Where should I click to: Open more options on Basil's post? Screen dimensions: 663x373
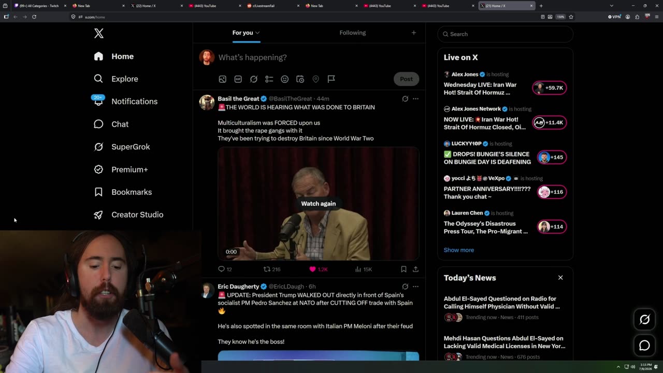415,98
